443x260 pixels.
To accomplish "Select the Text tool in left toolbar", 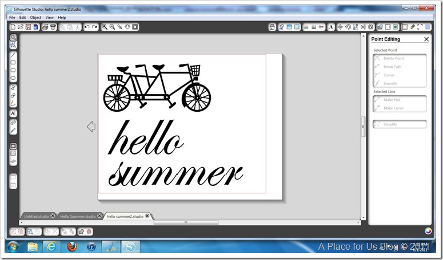I will pos(13,113).
